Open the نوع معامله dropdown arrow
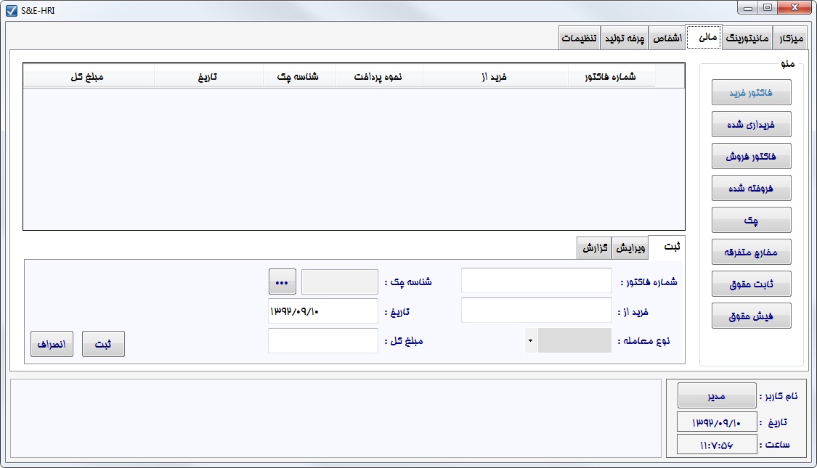The image size is (817, 468). point(530,340)
